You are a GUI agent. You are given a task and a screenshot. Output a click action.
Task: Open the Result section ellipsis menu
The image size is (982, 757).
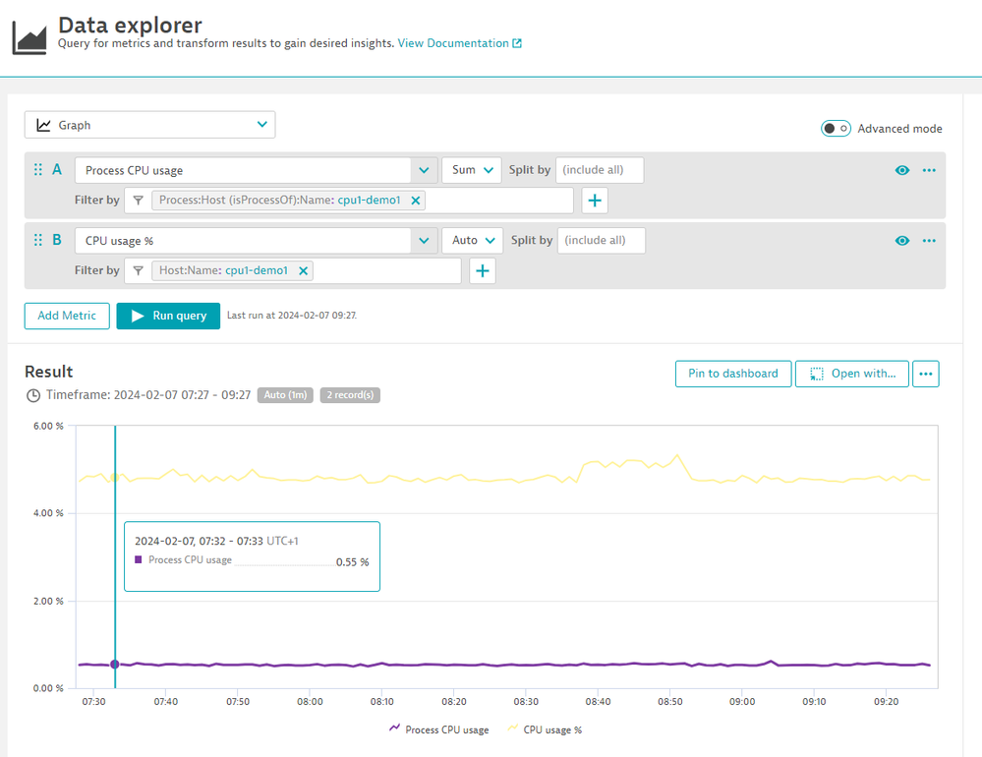925,374
